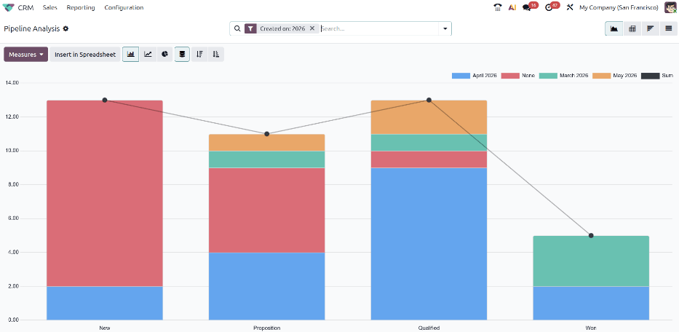This screenshot has width=679, height=332.
Task: Open the activities clock icon
Action: pyautogui.click(x=549, y=7)
